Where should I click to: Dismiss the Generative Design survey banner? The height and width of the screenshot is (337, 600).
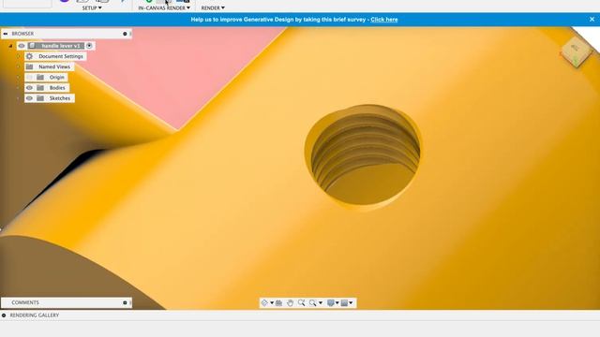click(x=592, y=19)
